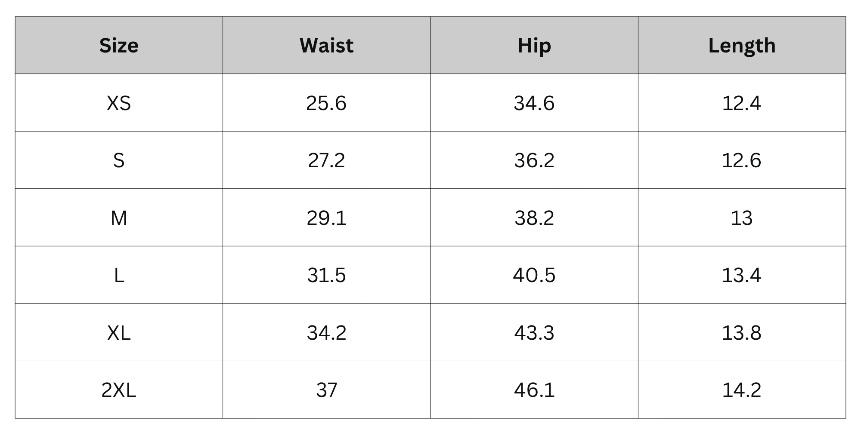Screen dimensions: 861x430
Task: Select waist value 27.2
Action: (x=326, y=160)
